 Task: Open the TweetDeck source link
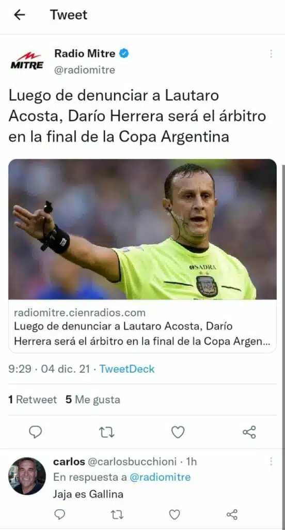127,369
